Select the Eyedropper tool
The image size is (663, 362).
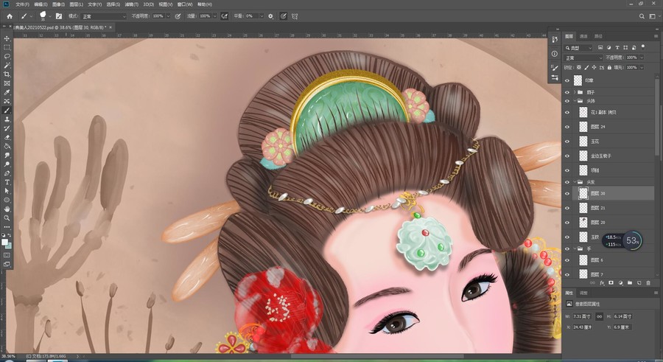(x=7, y=92)
